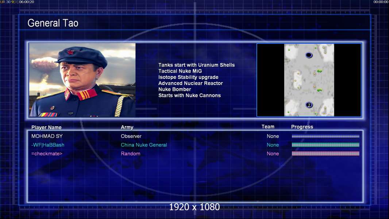389x219 pixels.
Task: Select player name 'MOHMAD SY'
Action: click(x=47, y=136)
